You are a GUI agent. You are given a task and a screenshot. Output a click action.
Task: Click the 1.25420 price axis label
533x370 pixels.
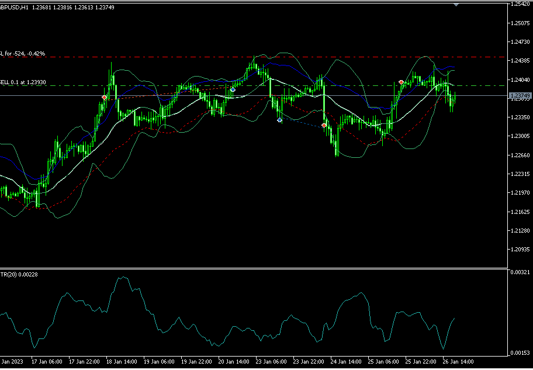[x=520, y=4]
